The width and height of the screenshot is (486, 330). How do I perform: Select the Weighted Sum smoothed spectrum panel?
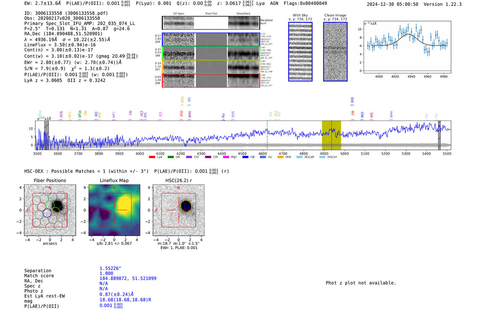[x=243, y=23]
